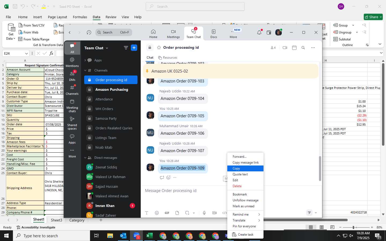The width and height of the screenshot is (386, 241).
Task: Attach a file in the composer
Action: (177, 213)
